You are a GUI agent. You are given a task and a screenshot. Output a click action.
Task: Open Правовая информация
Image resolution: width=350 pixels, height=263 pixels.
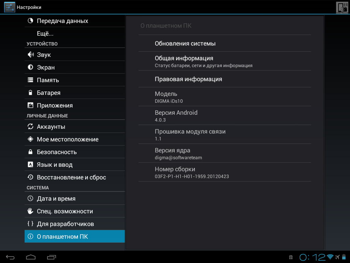[225, 79]
